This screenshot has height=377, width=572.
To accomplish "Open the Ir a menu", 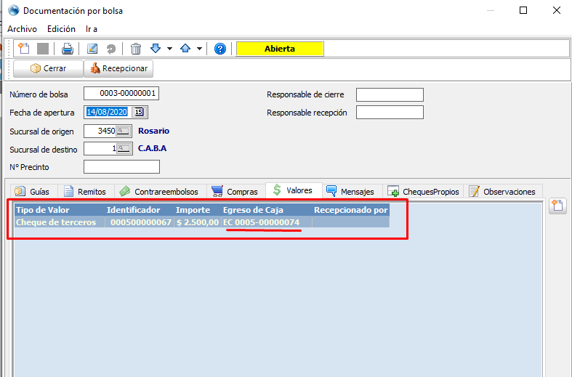I will coord(92,29).
